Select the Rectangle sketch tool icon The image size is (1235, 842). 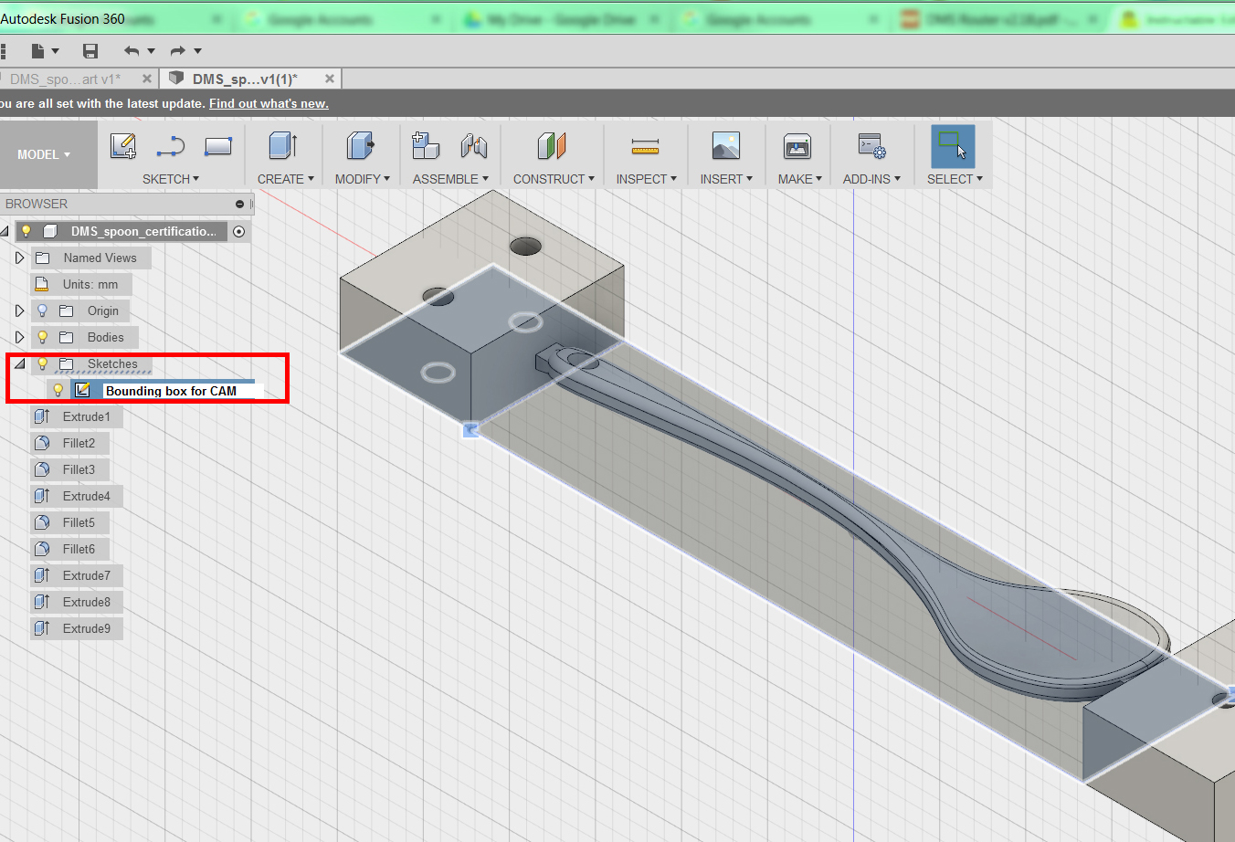[x=218, y=146]
